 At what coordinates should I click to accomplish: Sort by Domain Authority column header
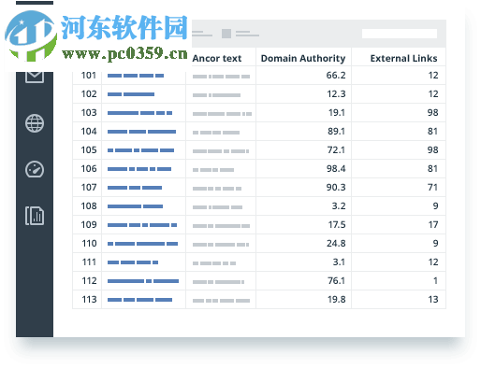(x=303, y=58)
